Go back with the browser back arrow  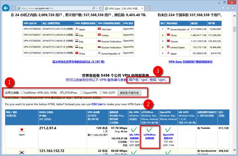pyautogui.click(x=6, y=8)
